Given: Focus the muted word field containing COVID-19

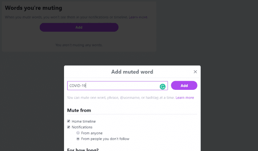Looking at the screenshot, I should pos(117,86).
